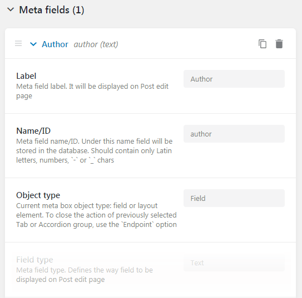Viewport: 302px width, 298px height.
Task: Collapse the Meta fields section chevron
Action: (x=11, y=9)
